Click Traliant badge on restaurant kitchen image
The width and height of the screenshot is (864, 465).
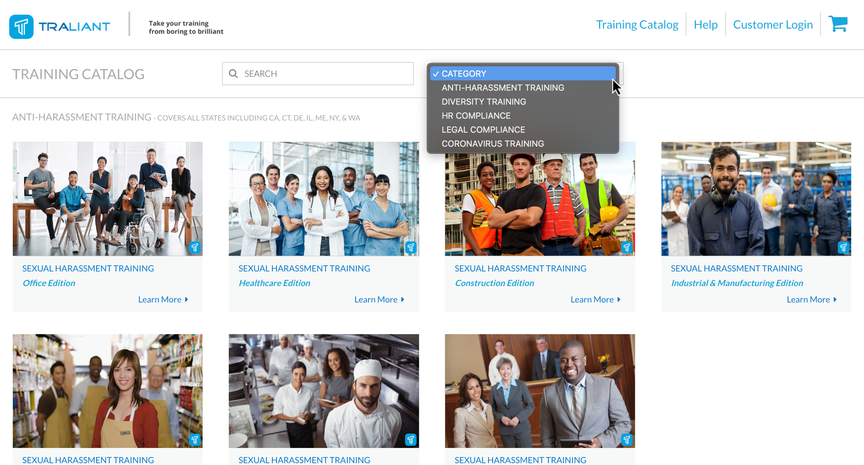[411, 439]
